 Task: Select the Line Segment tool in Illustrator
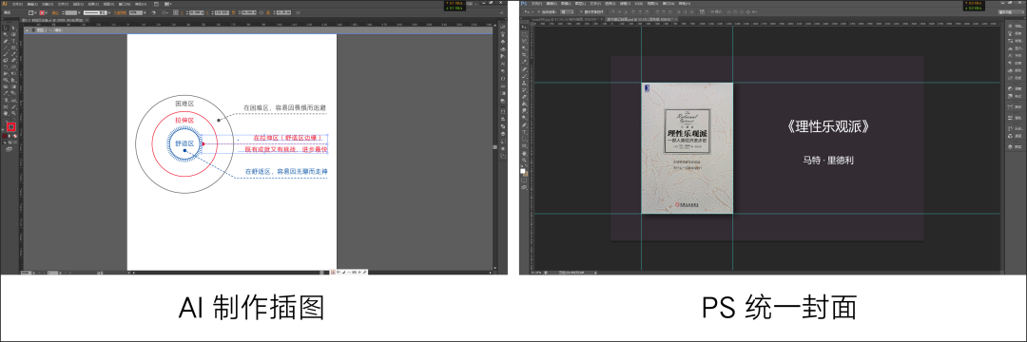pyautogui.click(x=6, y=47)
